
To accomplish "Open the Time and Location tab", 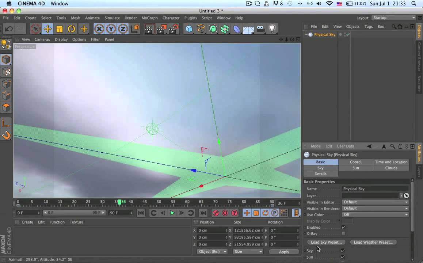I will pyautogui.click(x=391, y=162).
